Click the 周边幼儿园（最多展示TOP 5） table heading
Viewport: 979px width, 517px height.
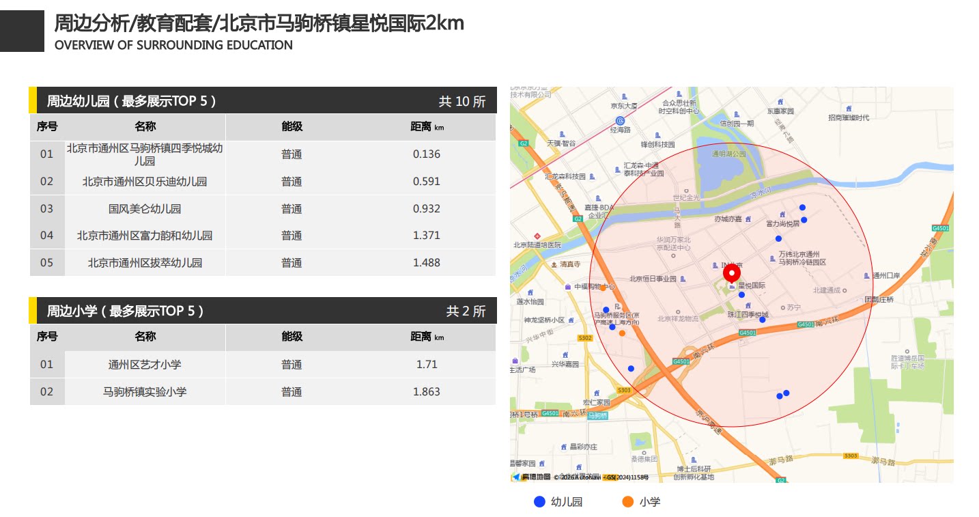(131, 101)
